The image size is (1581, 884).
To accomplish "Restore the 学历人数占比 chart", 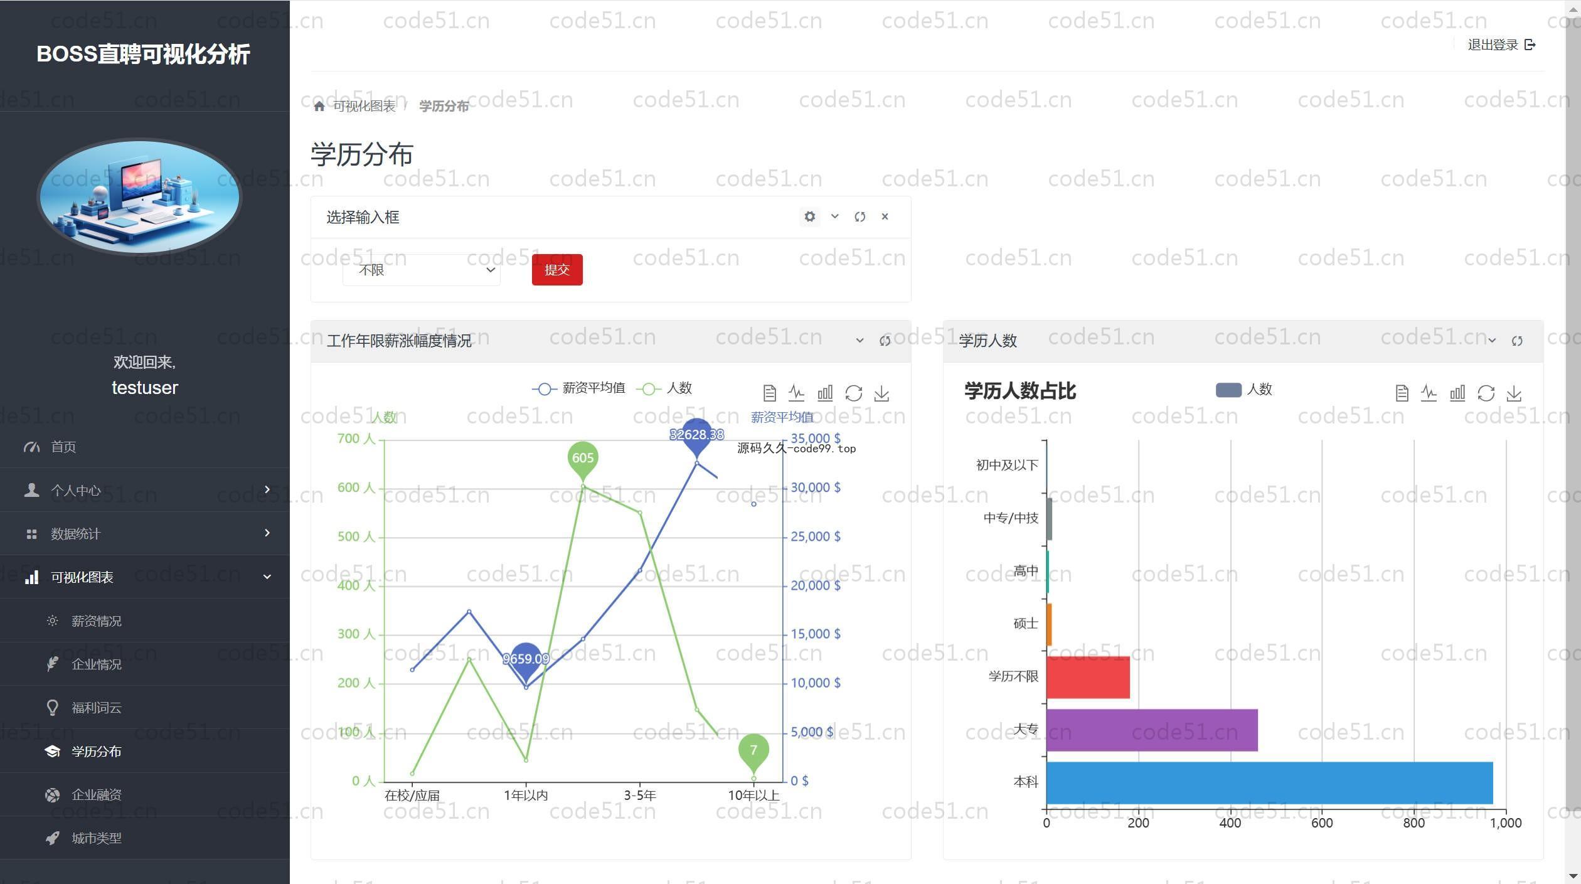I will coord(1486,393).
